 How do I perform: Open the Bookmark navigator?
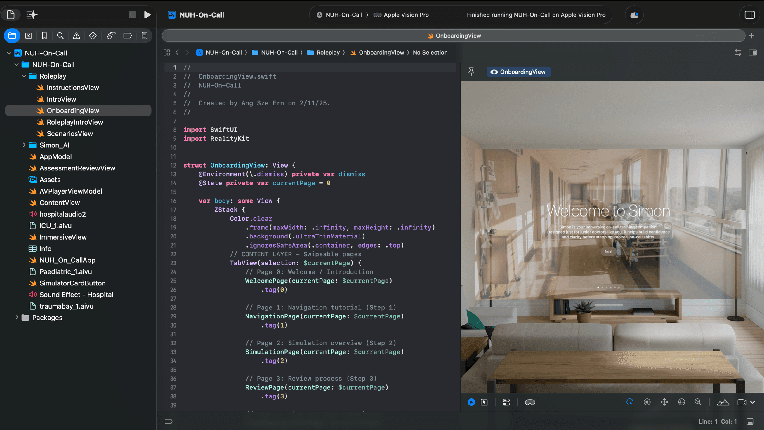click(x=44, y=36)
